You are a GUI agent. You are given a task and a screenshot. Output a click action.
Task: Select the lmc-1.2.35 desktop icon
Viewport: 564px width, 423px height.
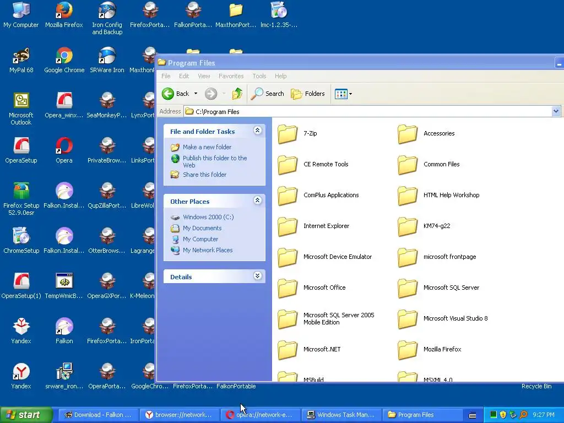[279, 14]
